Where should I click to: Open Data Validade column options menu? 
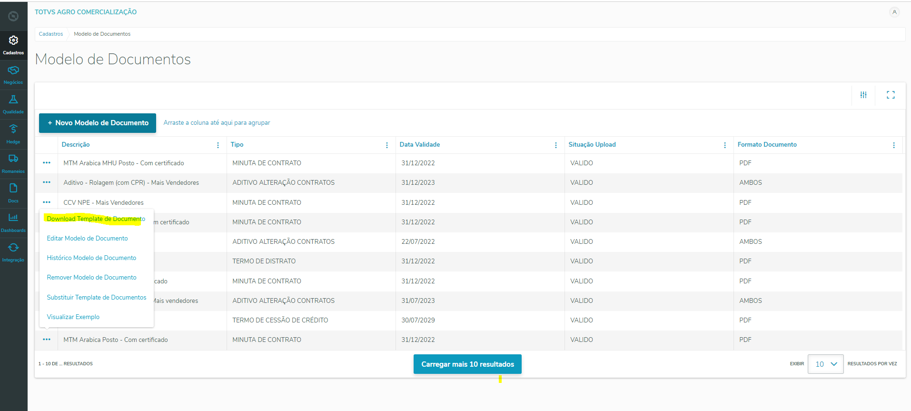pos(556,145)
